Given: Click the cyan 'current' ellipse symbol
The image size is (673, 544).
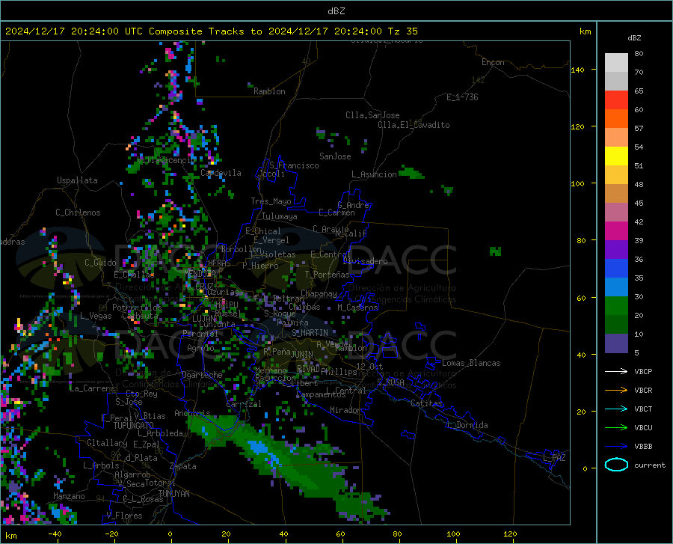Looking at the screenshot, I should click(616, 465).
